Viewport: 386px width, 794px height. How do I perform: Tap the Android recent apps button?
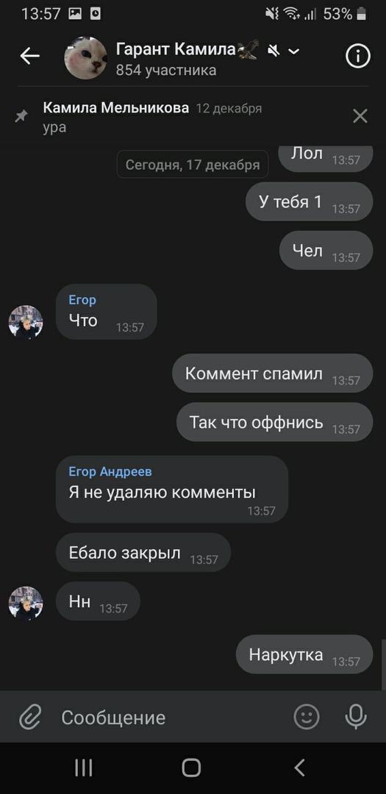(84, 768)
